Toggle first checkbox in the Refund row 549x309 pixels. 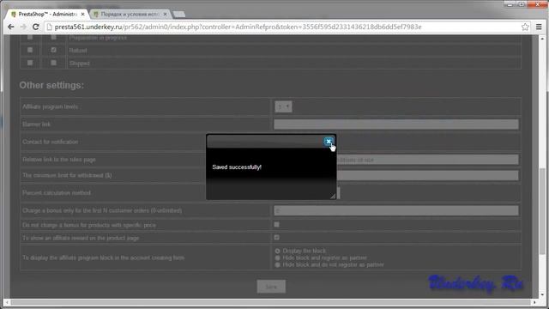coord(30,50)
